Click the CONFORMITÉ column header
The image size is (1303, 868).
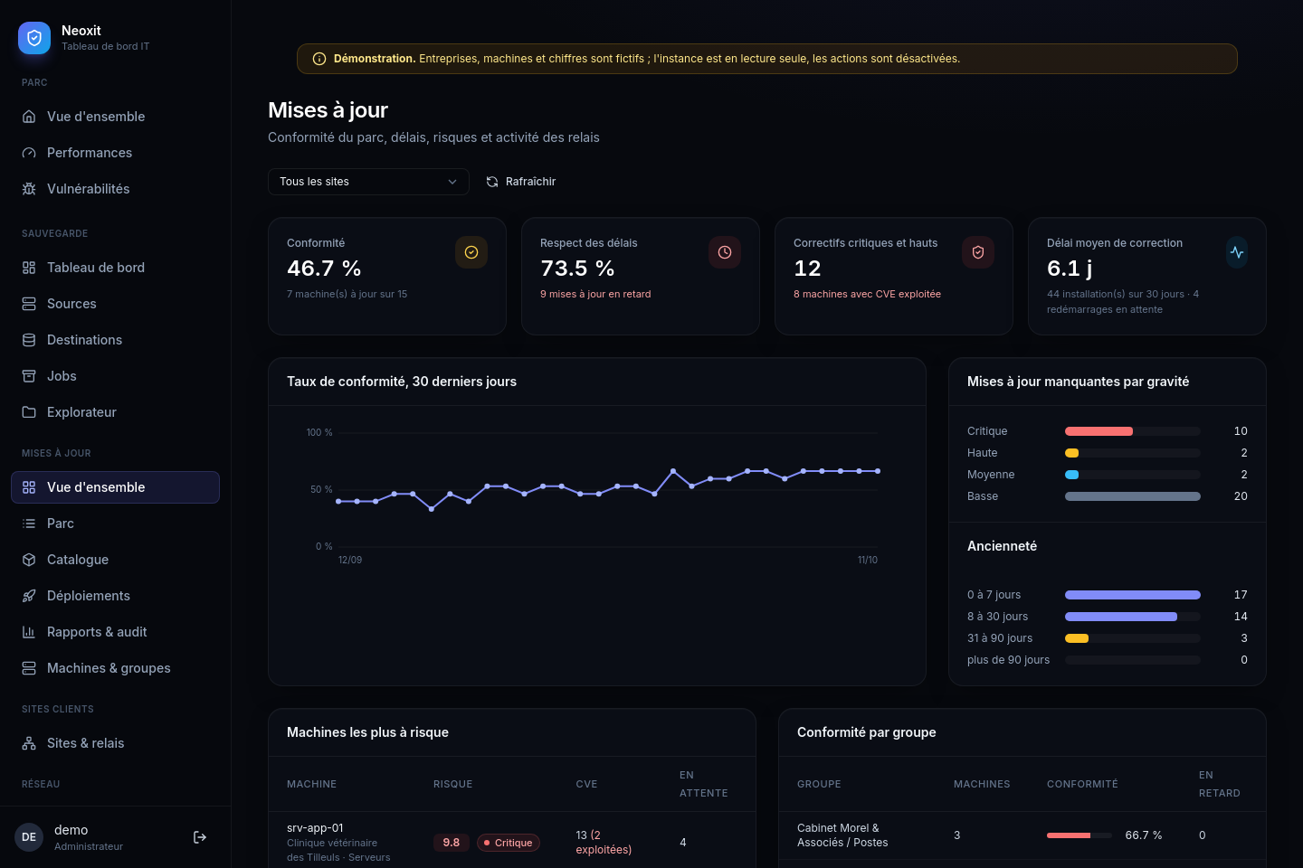[1082, 784]
